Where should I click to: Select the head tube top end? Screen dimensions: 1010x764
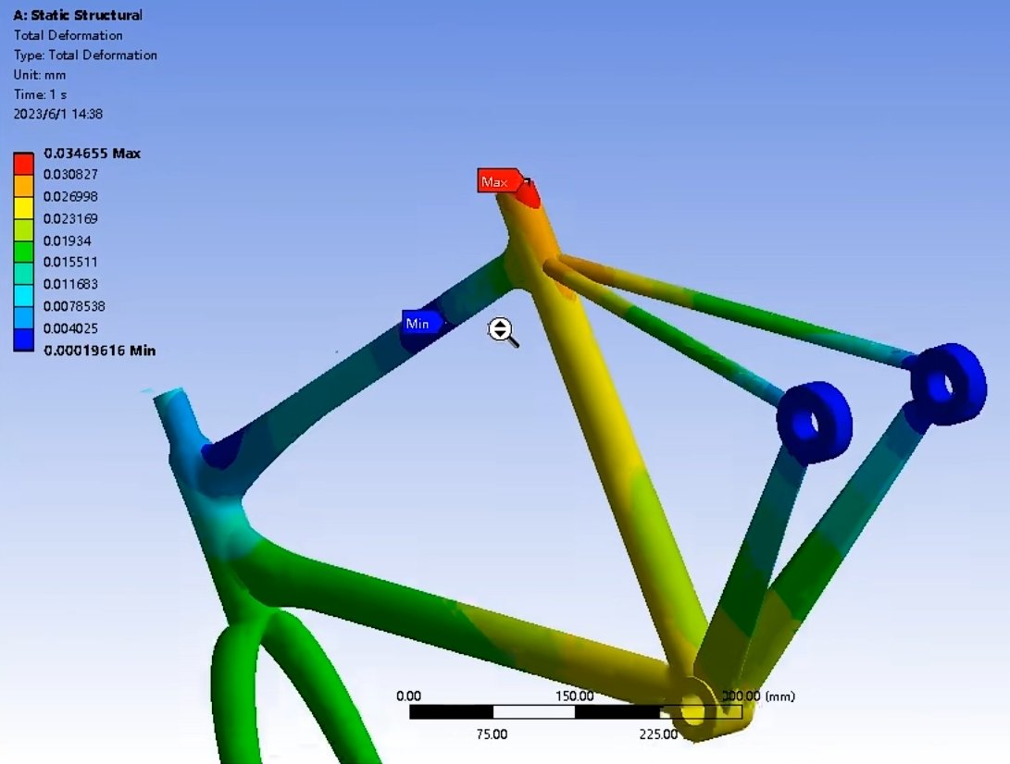click(171, 404)
